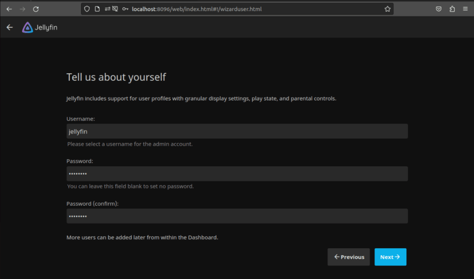474x279 pixels.
Task: Click the "More users can be added later" text
Action: (x=142, y=237)
